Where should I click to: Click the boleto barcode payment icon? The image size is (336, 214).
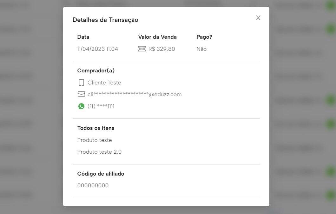(142, 49)
